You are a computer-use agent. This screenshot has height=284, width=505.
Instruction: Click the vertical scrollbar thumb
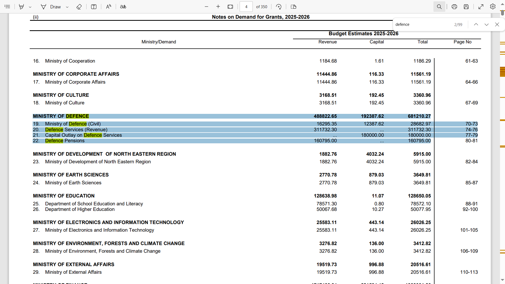[502, 12]
